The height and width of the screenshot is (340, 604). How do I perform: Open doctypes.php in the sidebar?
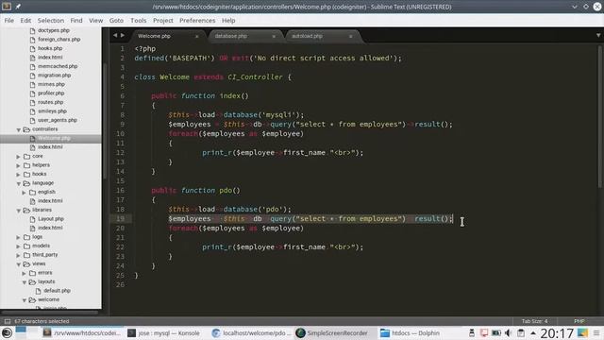tap(54, 30)
